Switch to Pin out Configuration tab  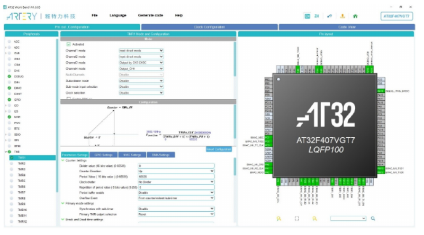pyautogui.click(x=72, y=27)
